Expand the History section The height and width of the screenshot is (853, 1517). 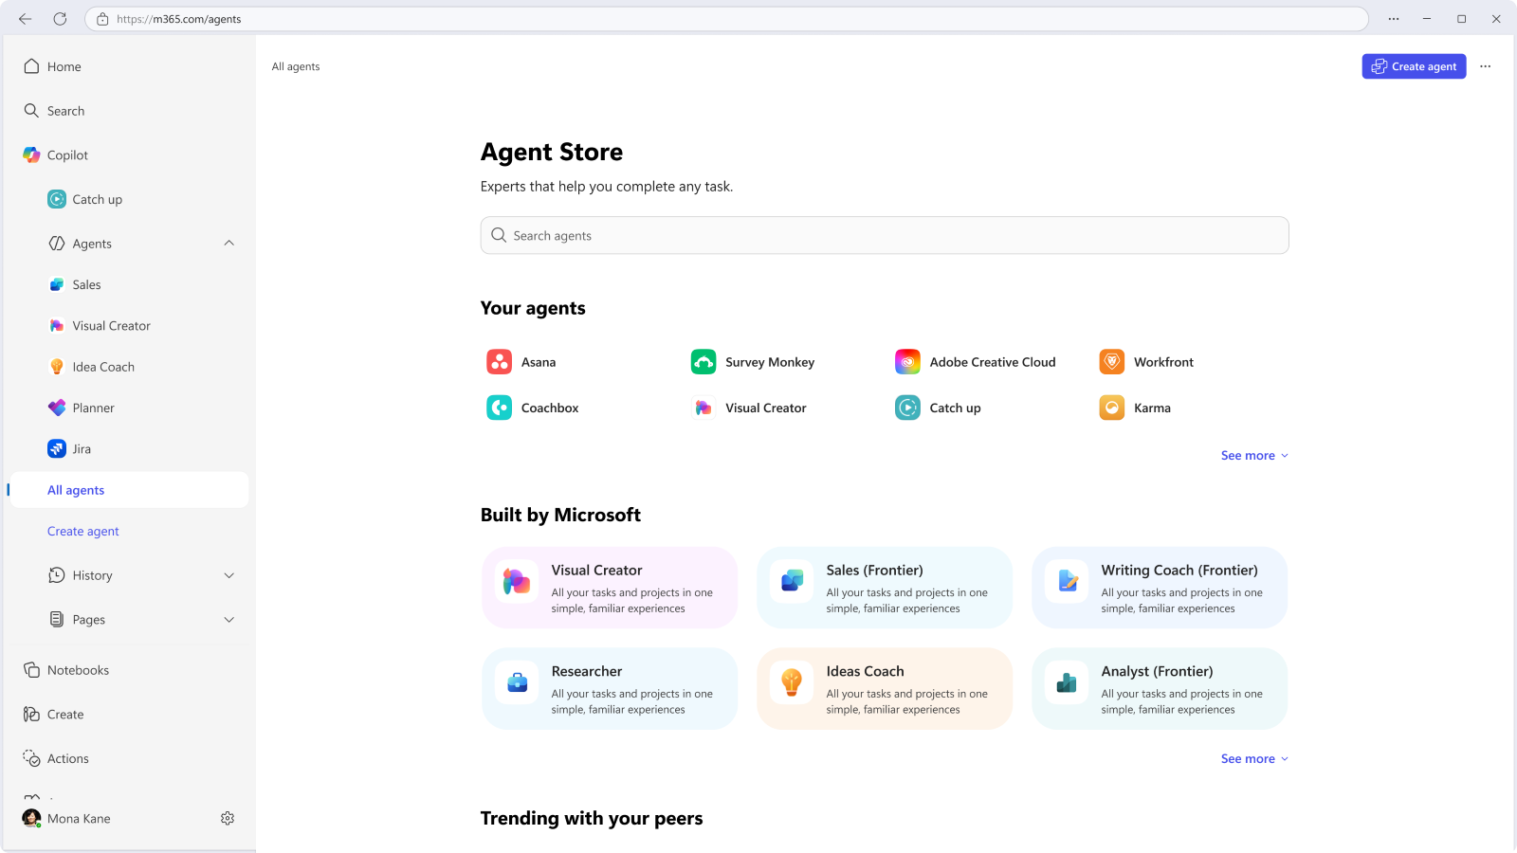click(x=228, y=575)
